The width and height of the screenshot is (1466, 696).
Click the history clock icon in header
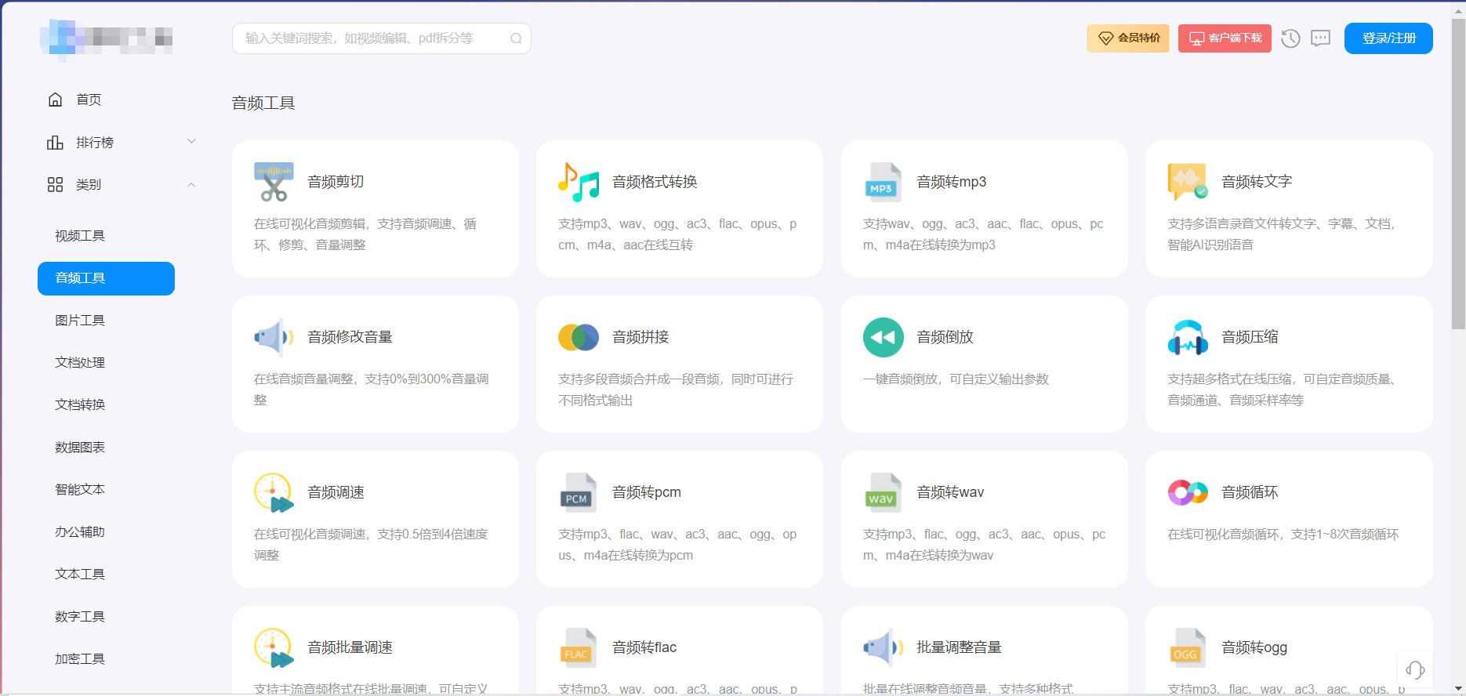(1290, 38)
